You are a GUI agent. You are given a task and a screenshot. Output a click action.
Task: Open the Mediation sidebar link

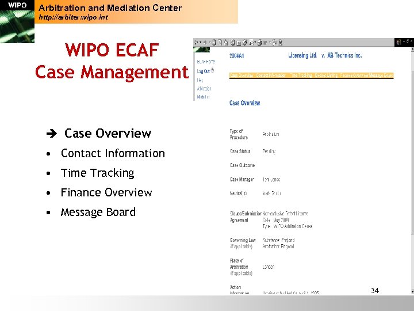[204, 97]
